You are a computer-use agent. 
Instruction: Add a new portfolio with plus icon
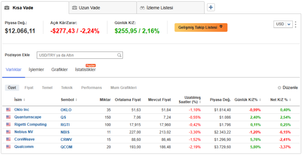pyautogui.click(x=211, y=8)
